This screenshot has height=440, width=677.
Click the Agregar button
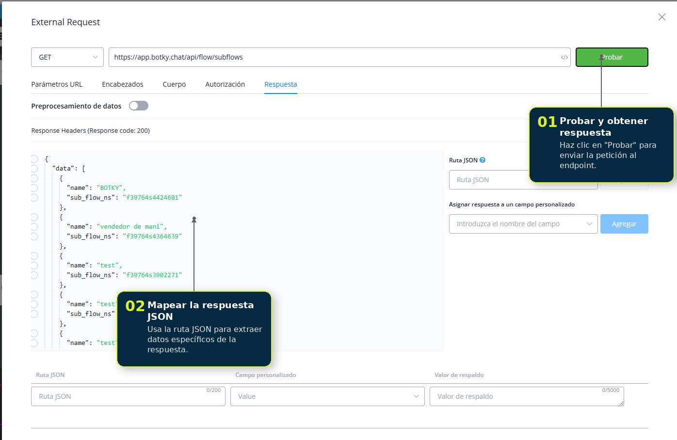(x=624, y=224)
